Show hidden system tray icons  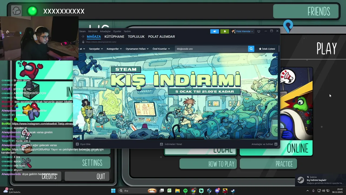[x=307, y=191]
